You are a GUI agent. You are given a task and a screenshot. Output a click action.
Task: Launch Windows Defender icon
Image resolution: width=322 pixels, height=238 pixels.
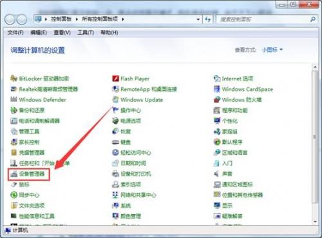coord(14,99)
